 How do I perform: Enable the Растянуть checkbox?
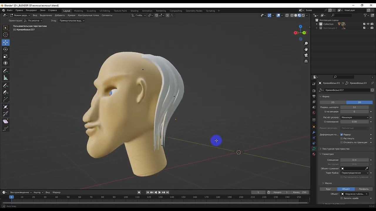click(x=342, y=138)
